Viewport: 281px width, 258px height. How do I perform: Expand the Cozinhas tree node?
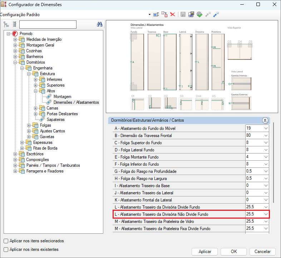coord(15,51)
